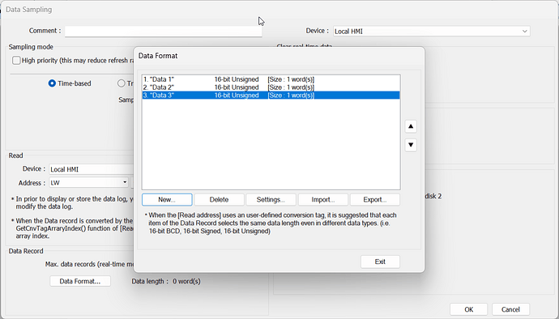The height and width of the screenshot is (319, 559).
Task: Delete the selected data format item
Action: (219, 200)
